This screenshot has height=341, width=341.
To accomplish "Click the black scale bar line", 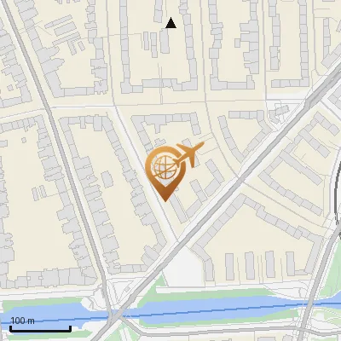I will pos(40,330).
